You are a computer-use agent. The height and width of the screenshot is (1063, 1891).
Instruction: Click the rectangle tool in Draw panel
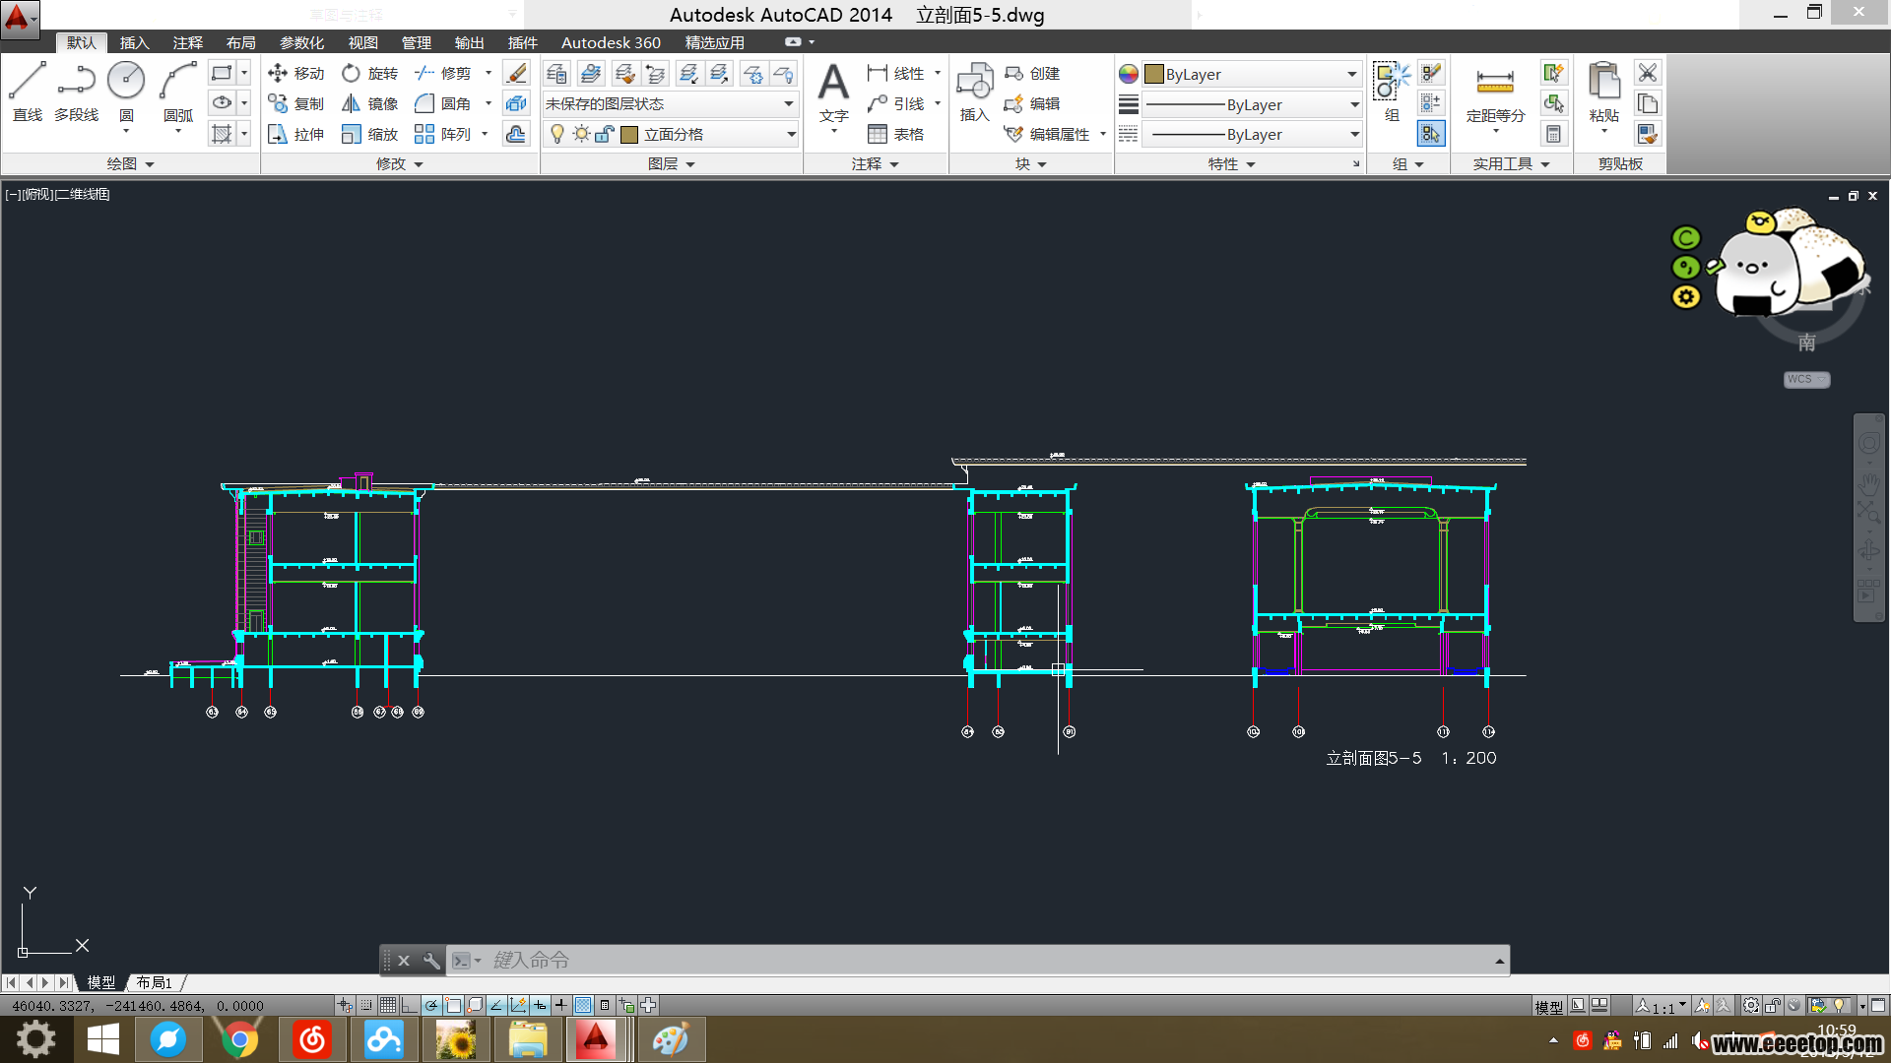coord(222,73)
